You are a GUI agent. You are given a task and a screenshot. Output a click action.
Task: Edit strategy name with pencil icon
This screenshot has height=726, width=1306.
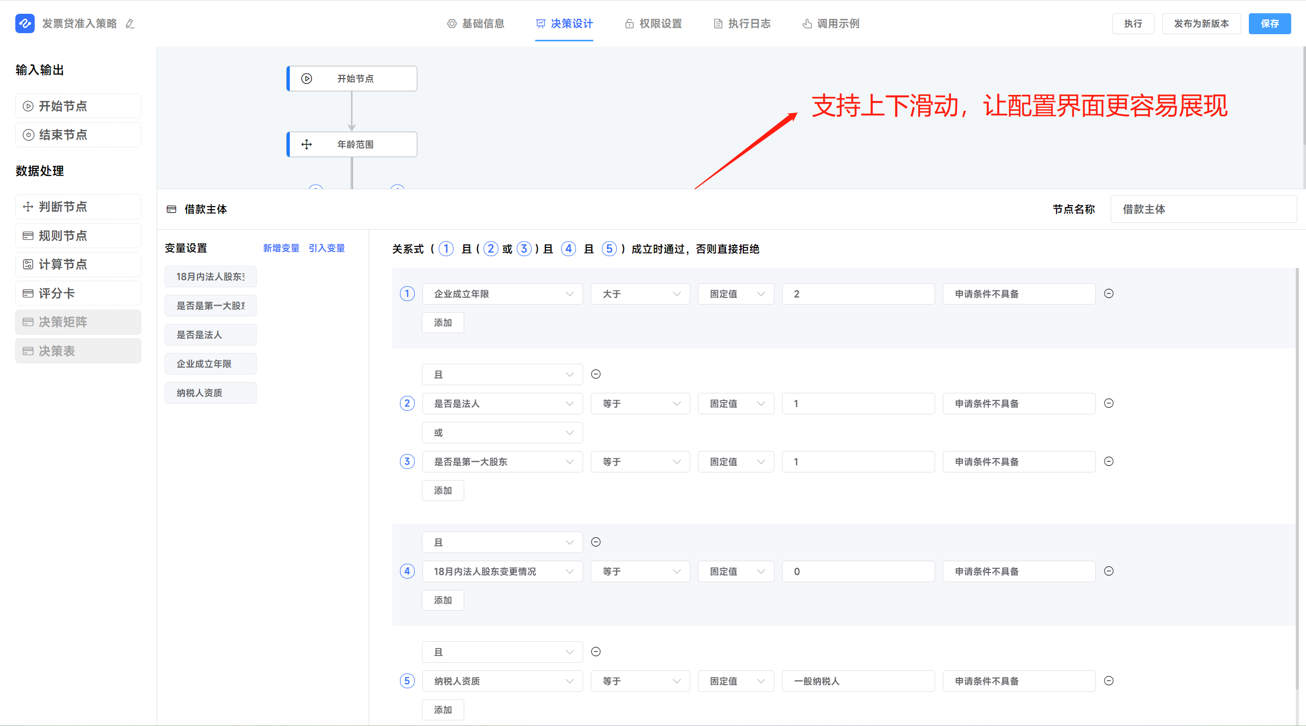[x=130, y=23]
